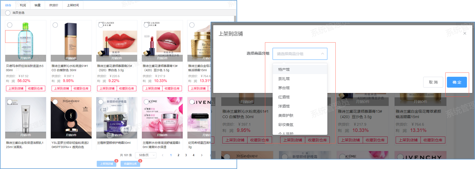Image resolution: width=475 pixels, height=169 pixels.
Task: Sort products by 上架时间 tab
Action: (x=73, y=5)
